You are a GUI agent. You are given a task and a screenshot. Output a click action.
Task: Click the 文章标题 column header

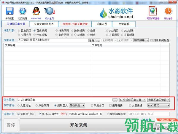point(47,45)
